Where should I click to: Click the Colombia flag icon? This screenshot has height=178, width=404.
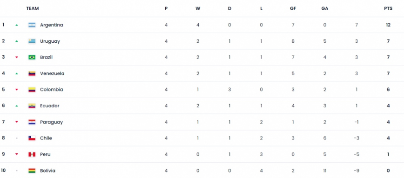32,90
